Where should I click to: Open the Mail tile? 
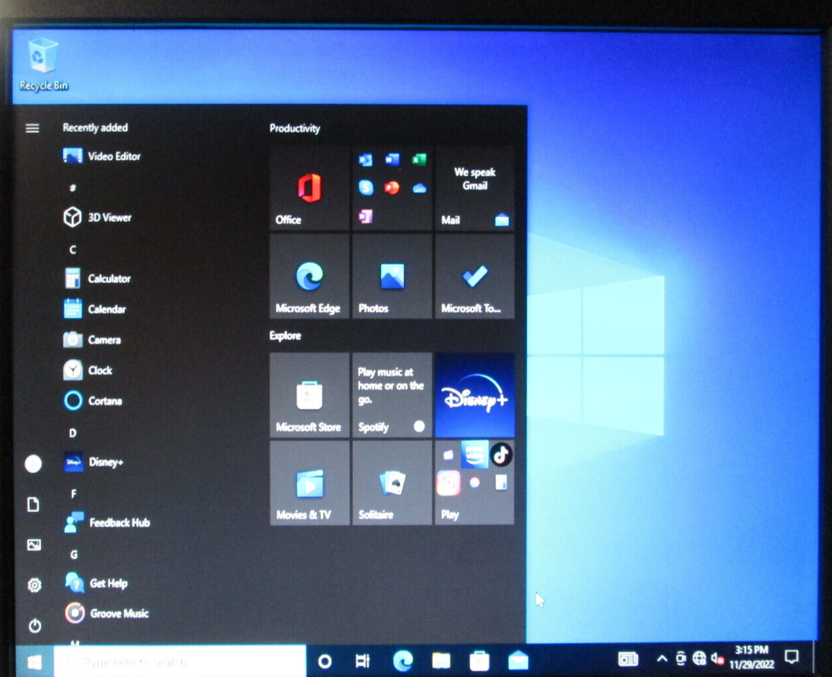475,188
